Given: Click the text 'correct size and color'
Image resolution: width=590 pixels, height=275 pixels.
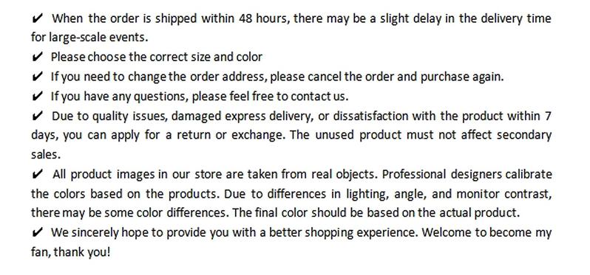Looking at the screenshot, I should [206, 57].
